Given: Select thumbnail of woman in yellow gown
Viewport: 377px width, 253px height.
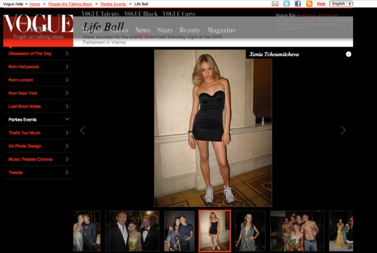Looking at the screenshot, I should pyautogui.click(x=341, y=231).
